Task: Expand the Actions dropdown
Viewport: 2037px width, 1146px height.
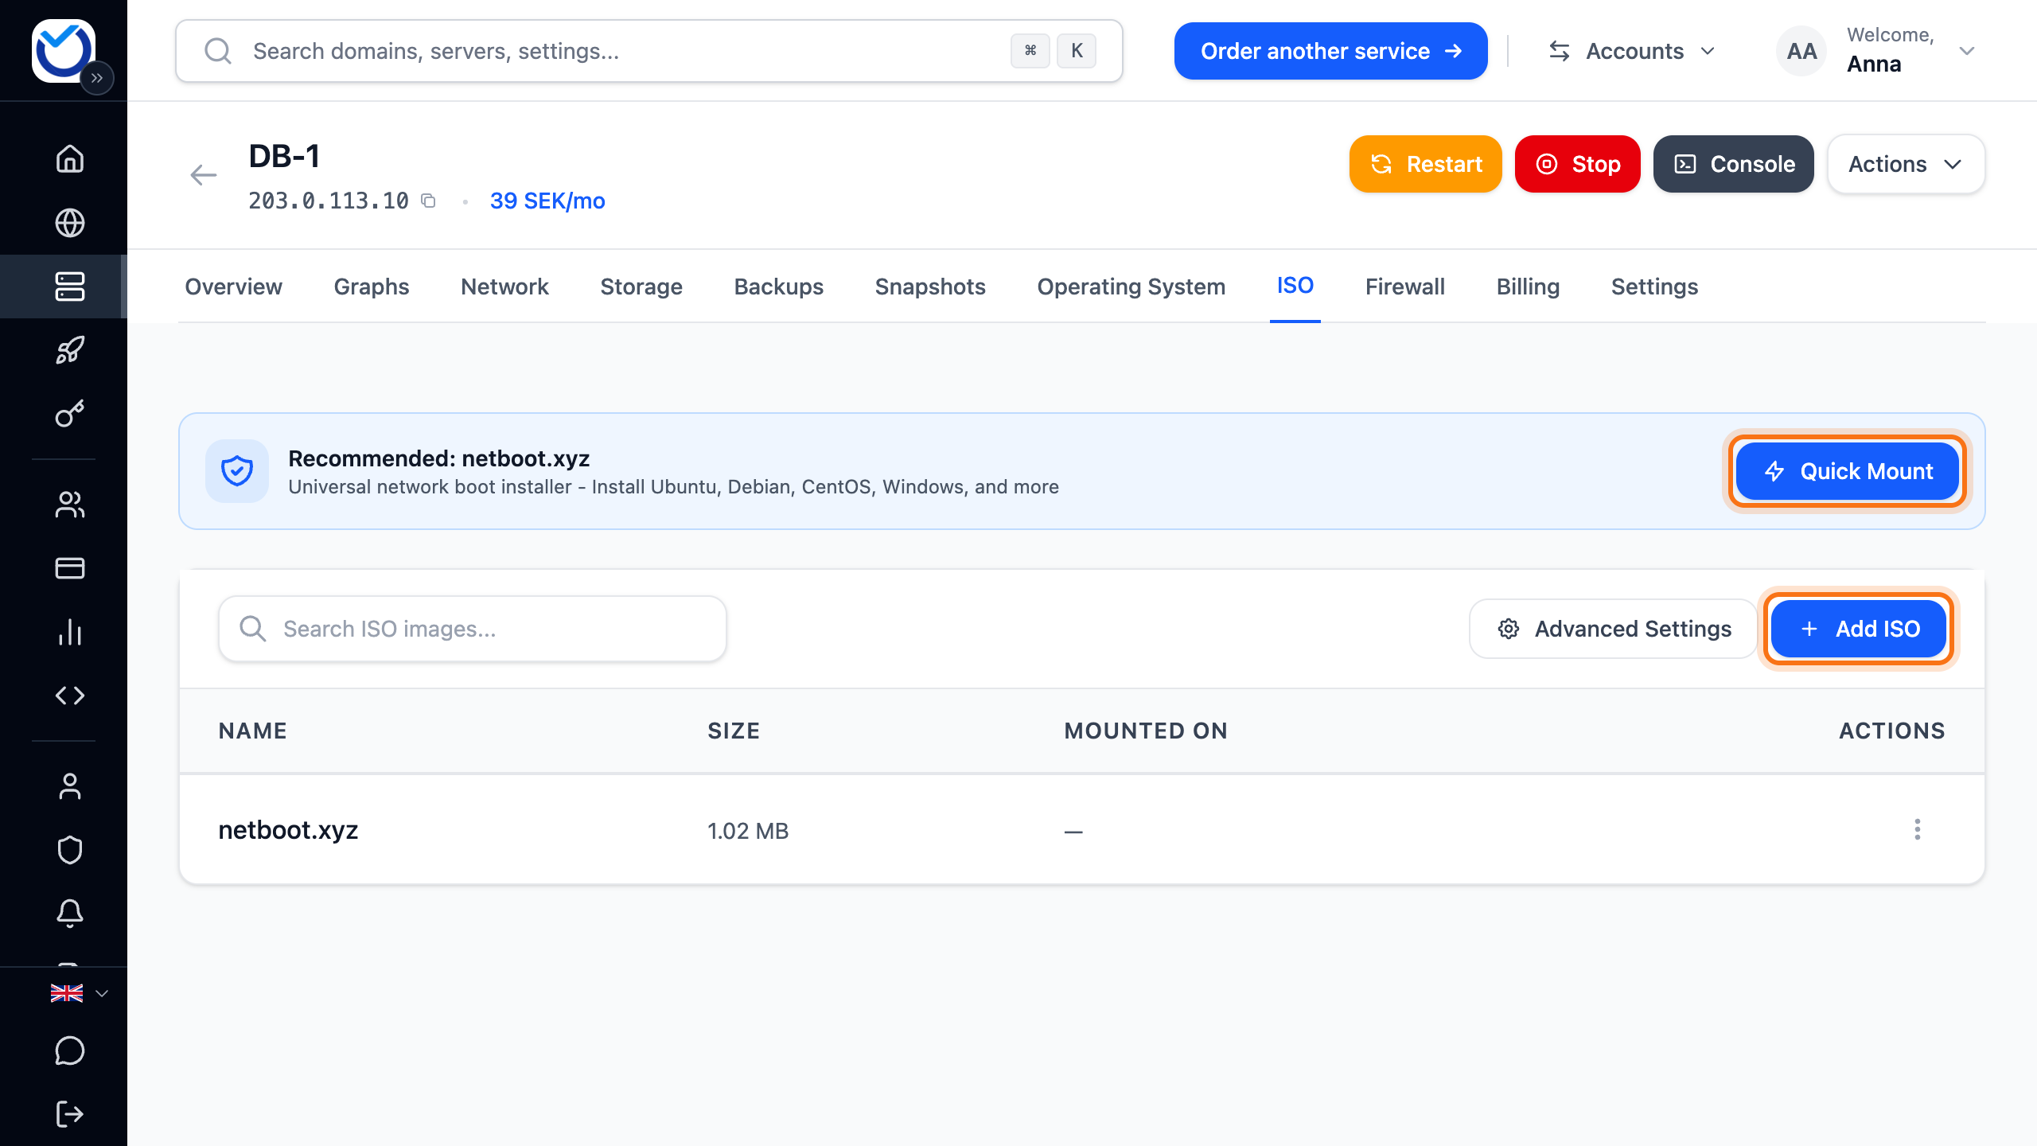Action: pos(1906,164)
